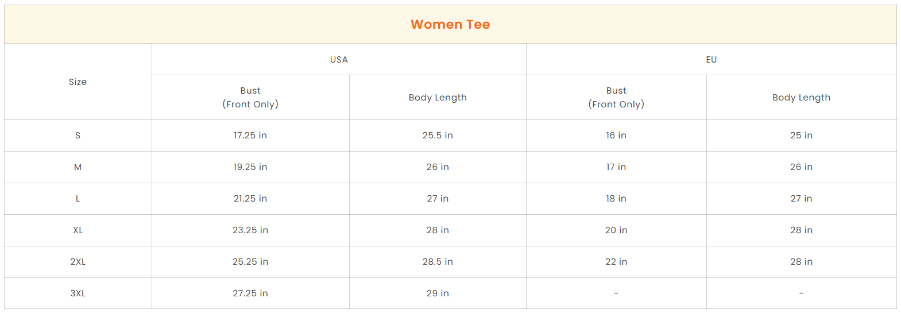Select the 25.5 in body length cell
Image resolution: width=901 pixels, height=313 pixels.
click(x=438, y=135)
